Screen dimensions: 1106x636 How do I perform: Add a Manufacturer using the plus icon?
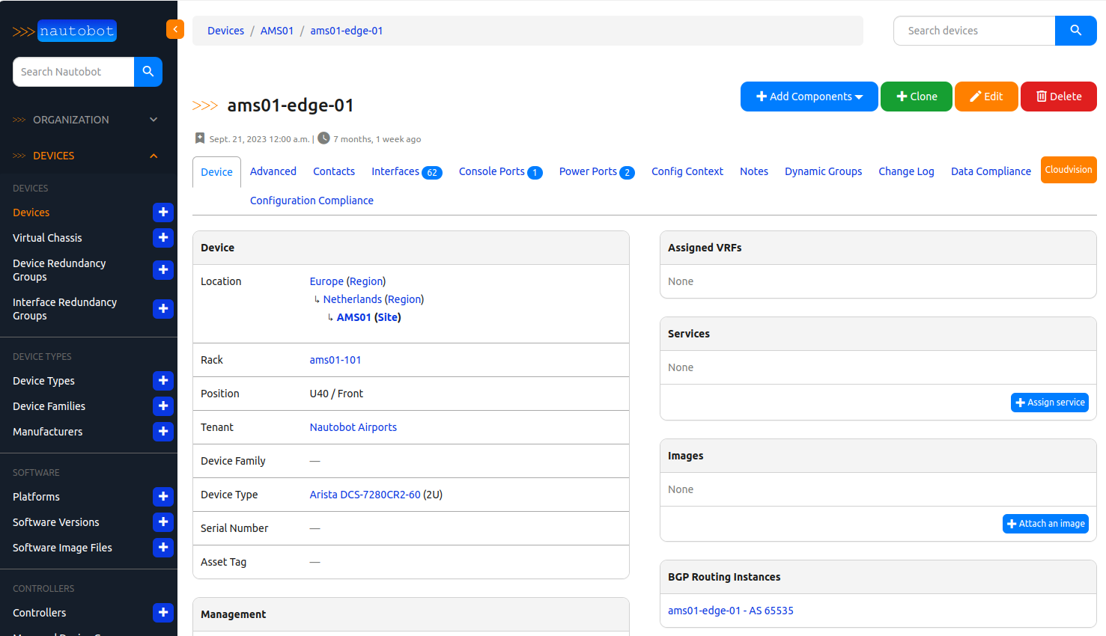coord(162,432)
